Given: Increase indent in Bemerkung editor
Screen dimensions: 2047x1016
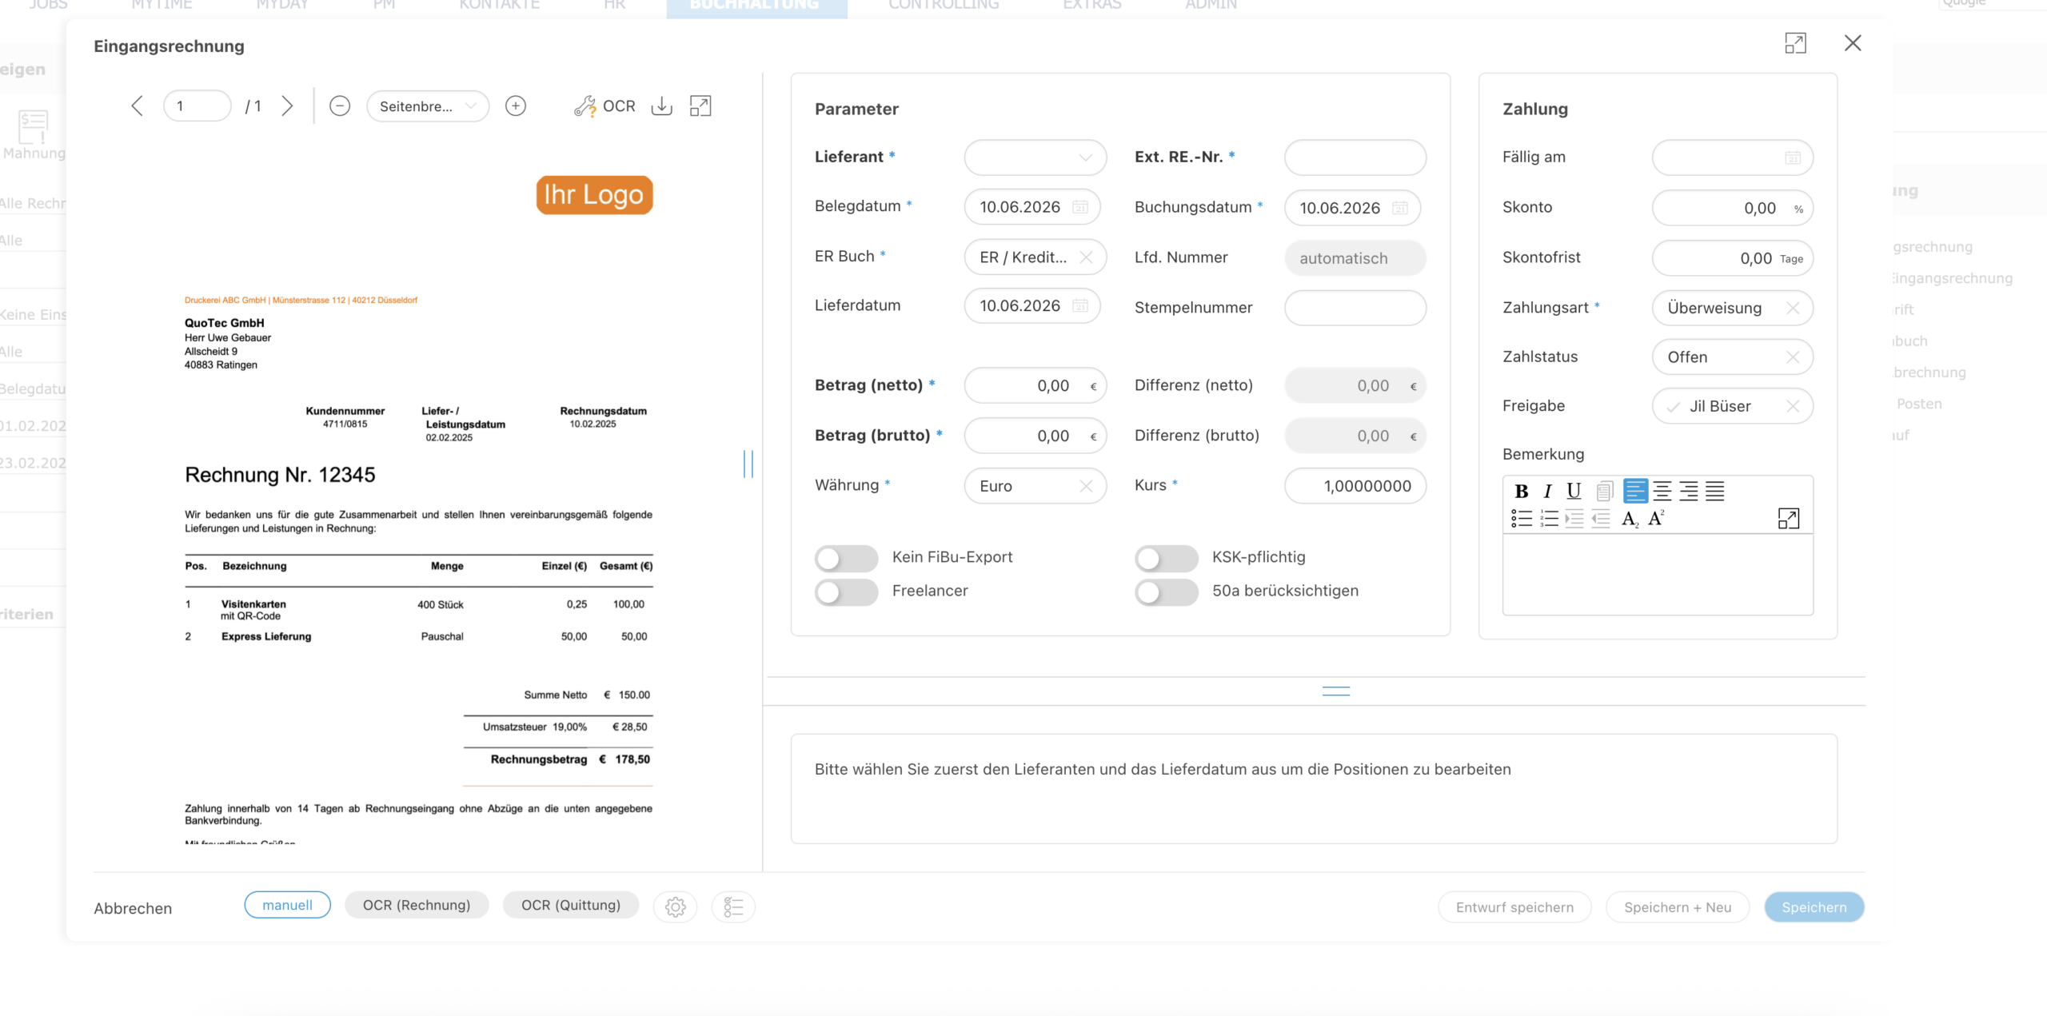Looking at the screenshot, I should click(x=1574, y=519).
